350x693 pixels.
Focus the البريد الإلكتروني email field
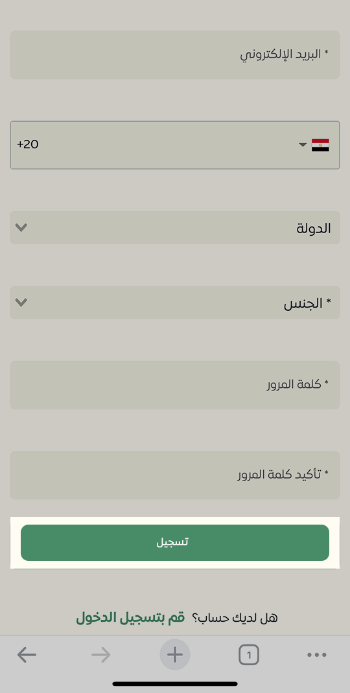(175, 55)
